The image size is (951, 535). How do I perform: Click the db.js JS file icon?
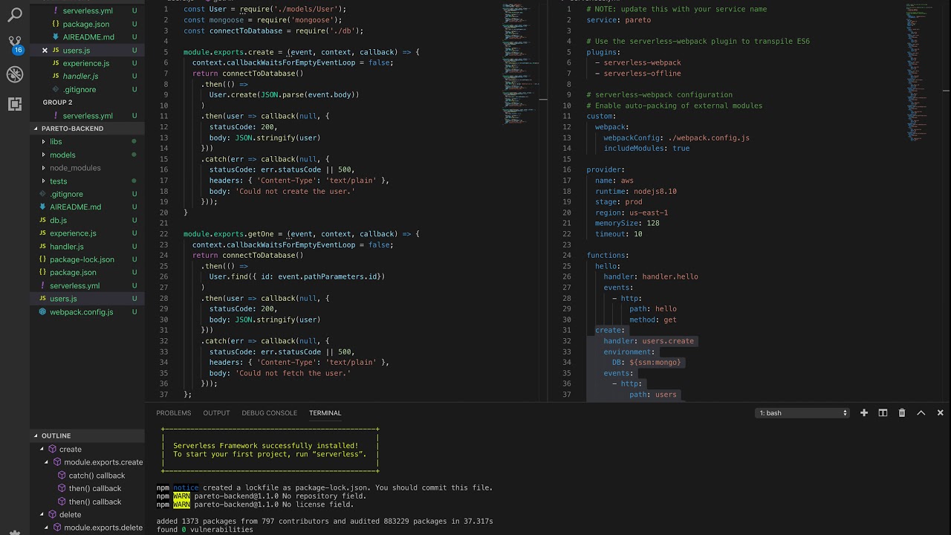43,221
